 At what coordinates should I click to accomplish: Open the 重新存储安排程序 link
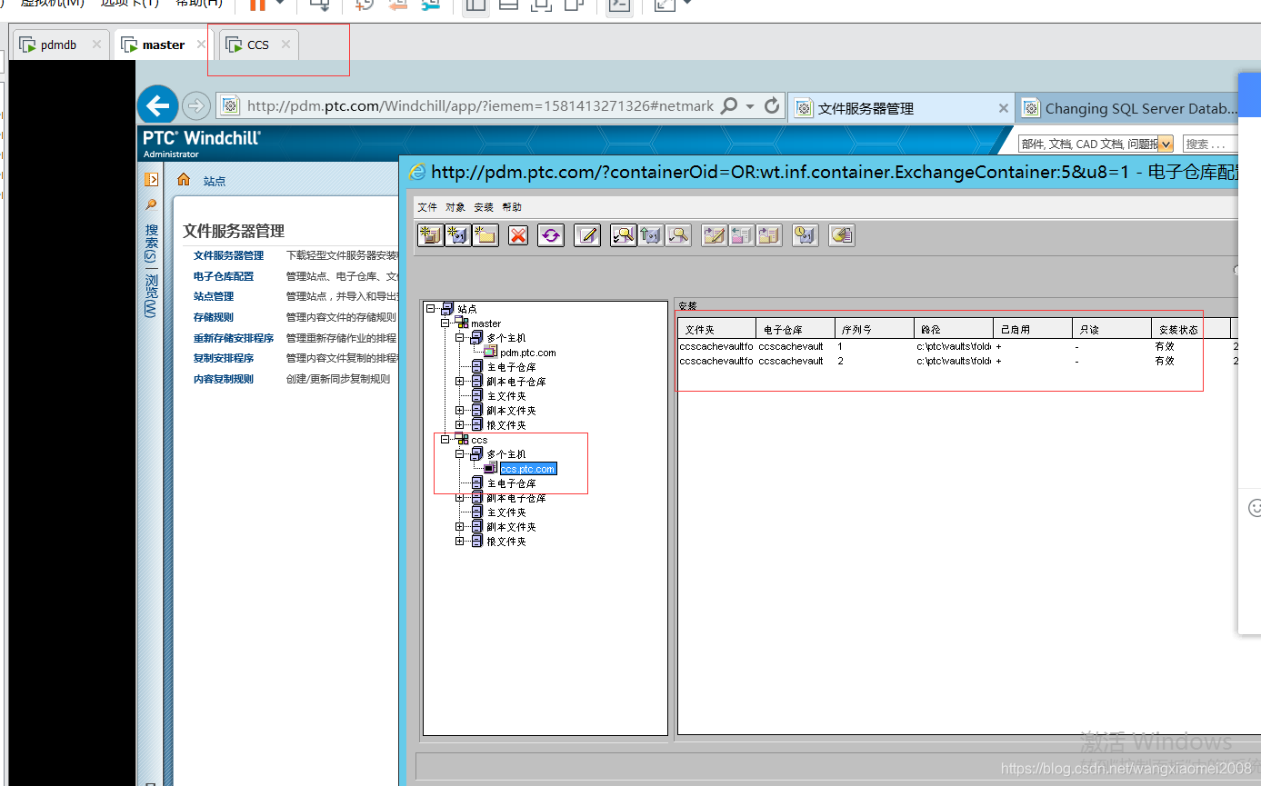[x=234, y=338]
